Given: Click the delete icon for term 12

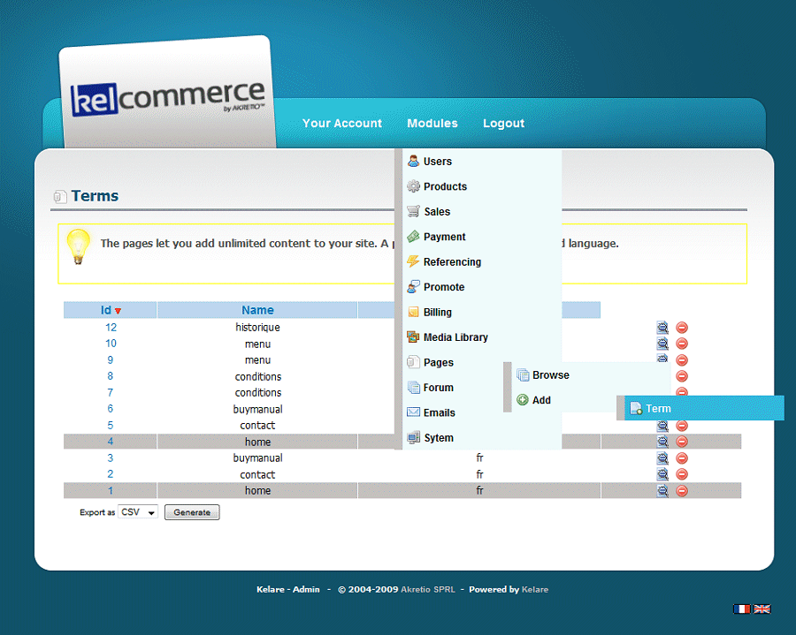Looking at the screenshot, I should (x=682, y=328).
